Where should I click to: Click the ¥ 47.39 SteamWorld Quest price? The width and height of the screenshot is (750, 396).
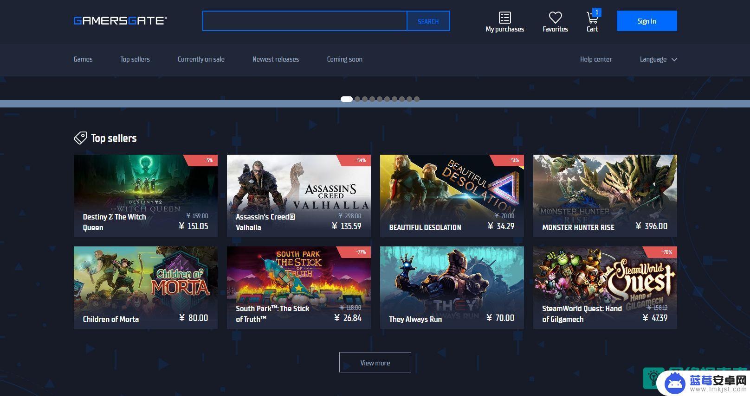click(x=655, y=318)
